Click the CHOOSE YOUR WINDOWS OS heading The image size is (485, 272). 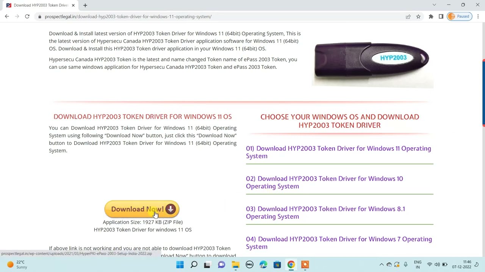(339, 121)
